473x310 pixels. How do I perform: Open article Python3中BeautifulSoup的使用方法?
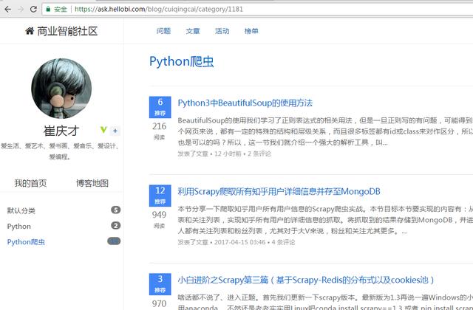[245, 103]
